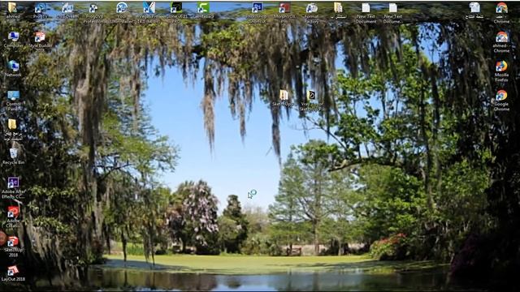Image resolution: width=520 pixels, height=292 pixels.
Task: Launch Style Builder 2018 shortcut
Action: coord(40,41)
